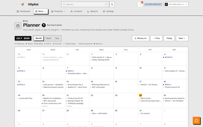
Task: Toggle the Personal legend filter
Action: pyautogui.click(x=57, y=44)
